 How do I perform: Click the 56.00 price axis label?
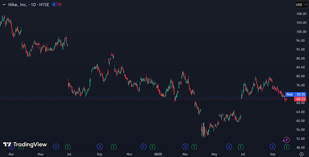(301, 130)
